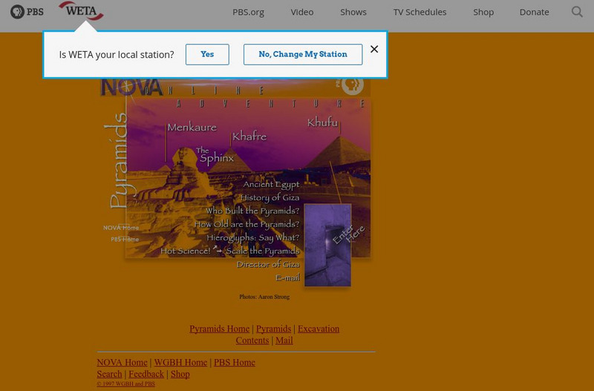
Task: Confirm WETA with the Yes button
Action: [x=207, y=54]
